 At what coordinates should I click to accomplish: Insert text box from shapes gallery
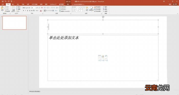[73, 7]
